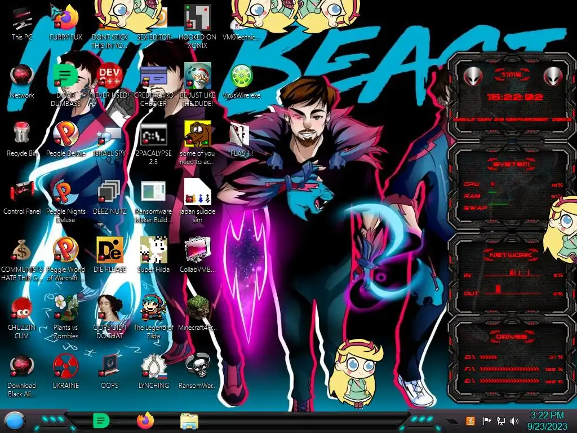
Task: Click the 15:22:02 time readout widget
Action: (514, 97)
